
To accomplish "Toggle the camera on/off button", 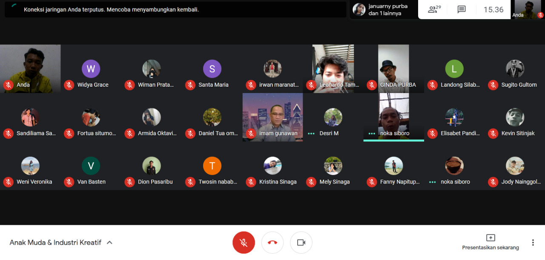I will 301,243.
